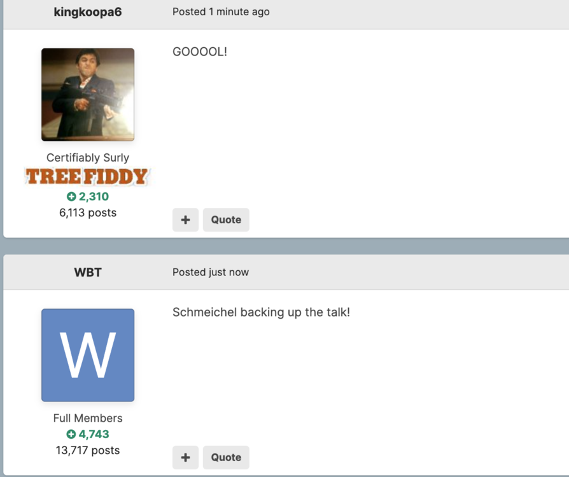This screenshot has width=569, height=477.
Task: Click the 'Certifiably Surly' group title
Action: pos(88,158)
